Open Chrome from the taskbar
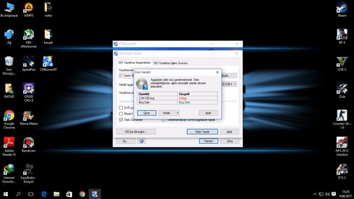 coord(82,194)
